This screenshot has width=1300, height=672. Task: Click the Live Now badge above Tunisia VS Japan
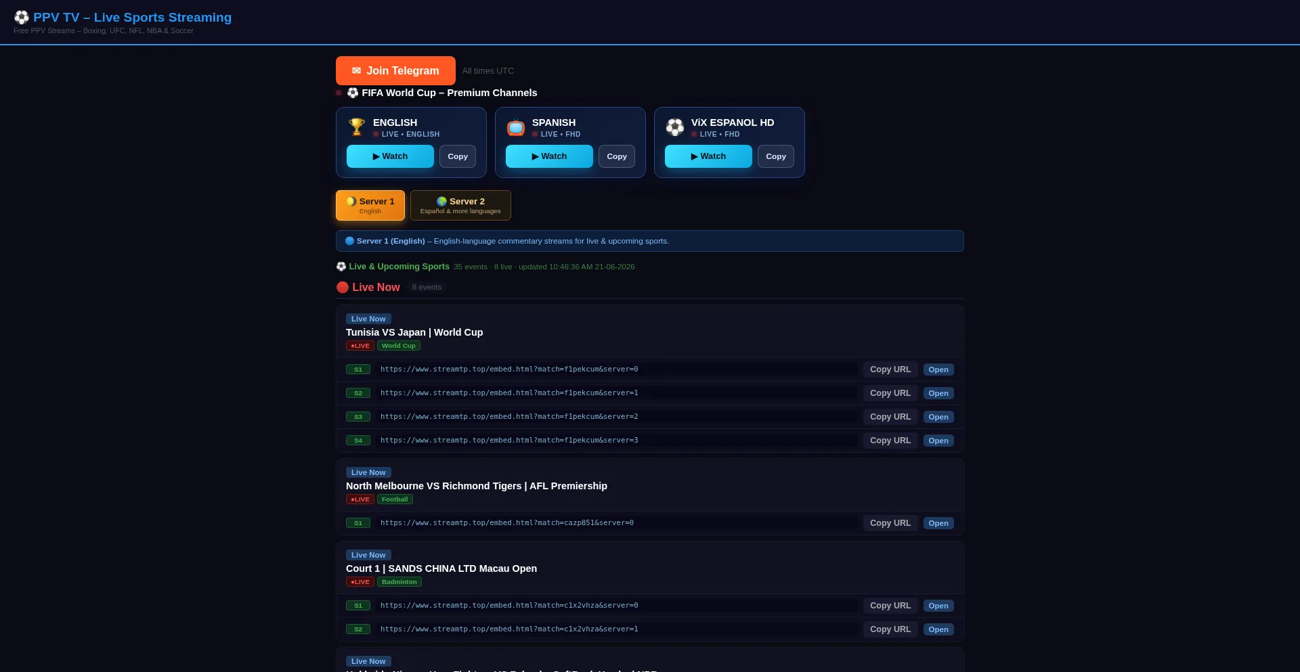tap(368, 319)
